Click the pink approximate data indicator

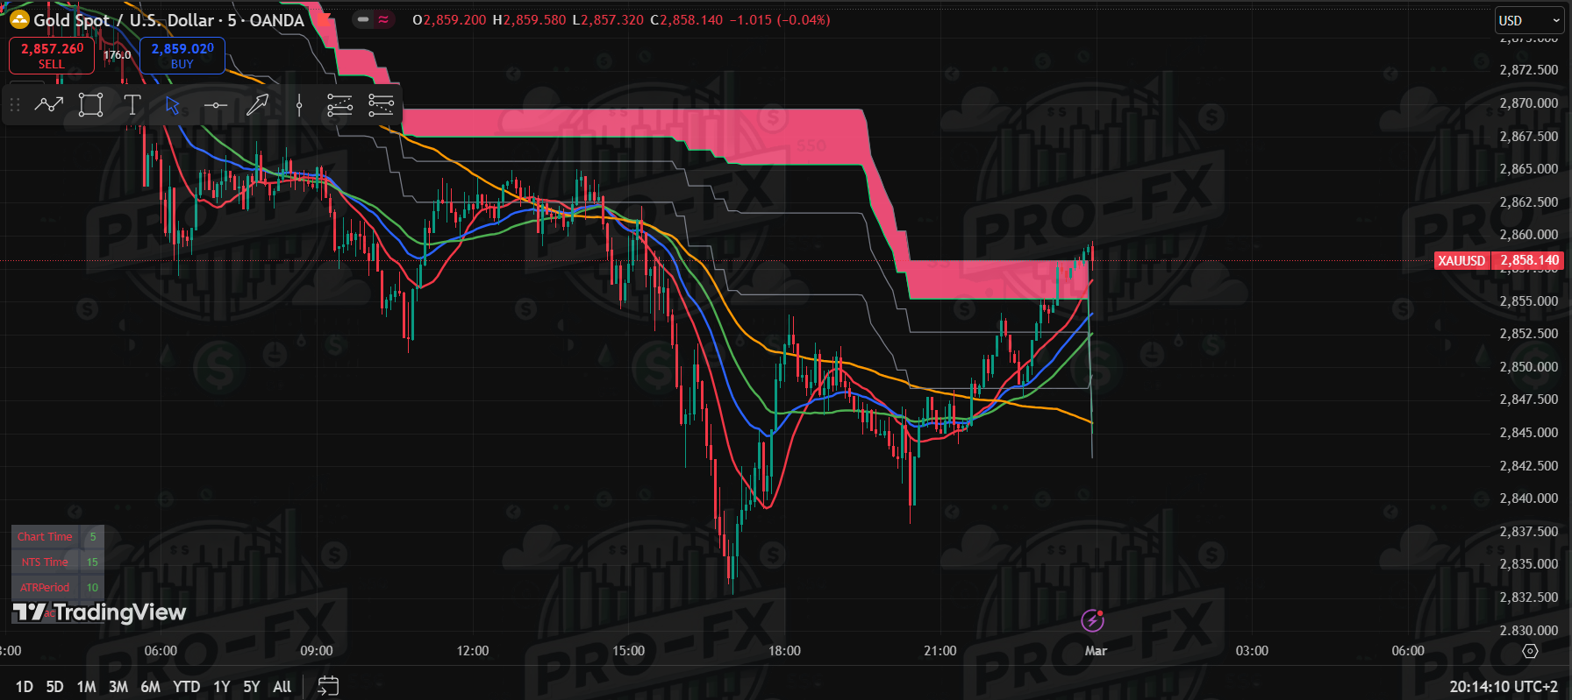click(x=384, y=19)
